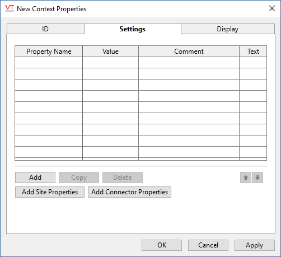Click the Add button
The width and height of the screenshot is (281, 257).
coord(35,177)
